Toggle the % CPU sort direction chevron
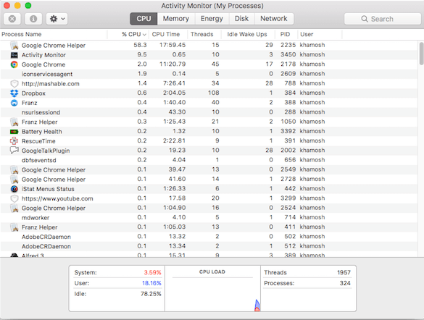The width and height of the screenshot is (424, 320). [x=144, y=35]
